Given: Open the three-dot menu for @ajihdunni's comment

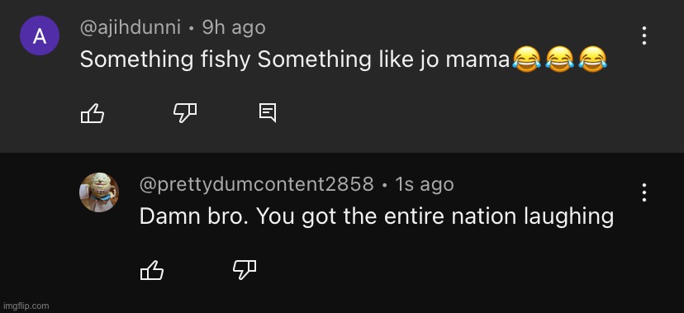Looking at the screenshot, I should [644, 36].
